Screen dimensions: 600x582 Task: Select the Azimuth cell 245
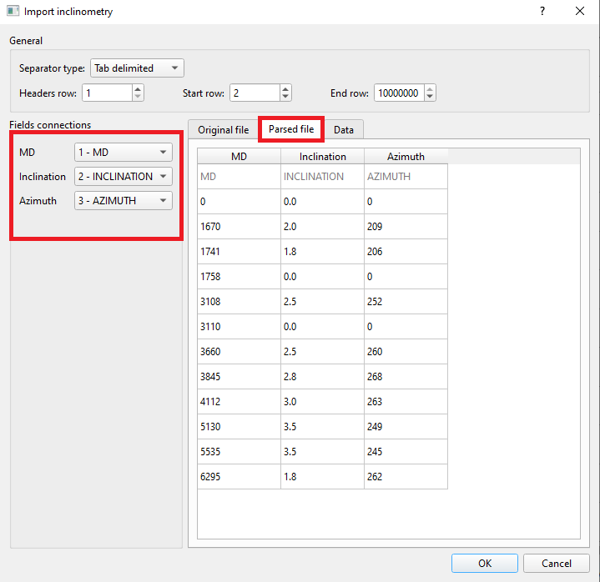click(x=406, y=452)
